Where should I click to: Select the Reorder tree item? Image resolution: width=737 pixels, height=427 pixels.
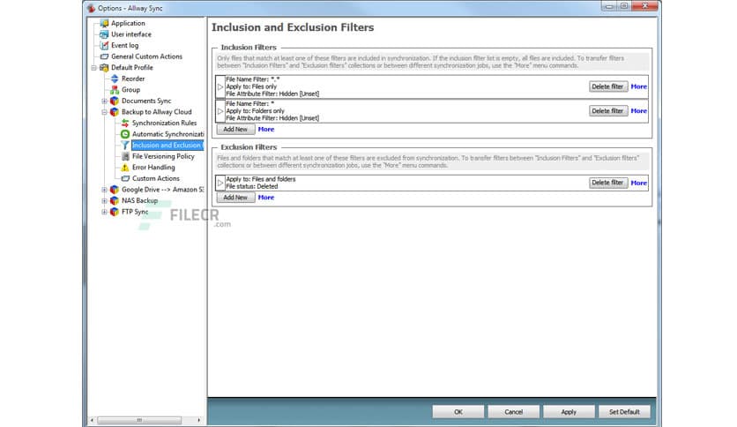[x=133, y=79]
